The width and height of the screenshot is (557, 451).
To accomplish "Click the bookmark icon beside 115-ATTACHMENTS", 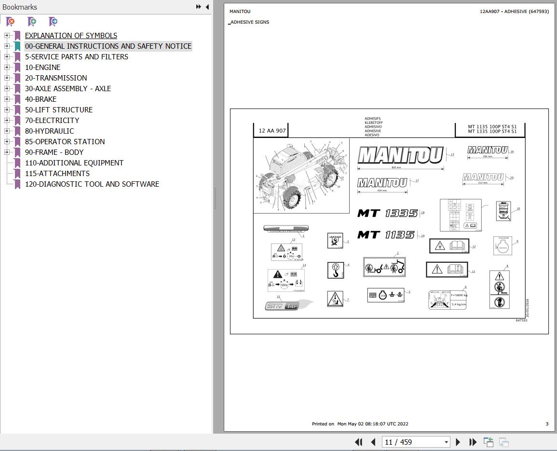I will click(x=17, y=174).
